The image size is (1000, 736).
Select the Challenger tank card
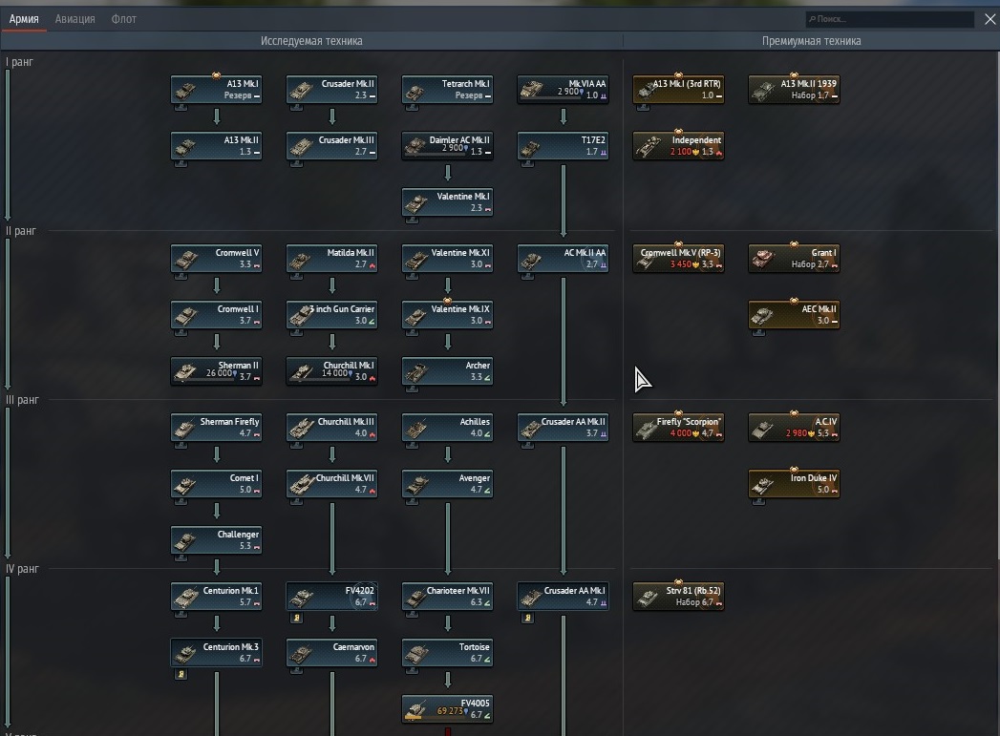(216, 539)
